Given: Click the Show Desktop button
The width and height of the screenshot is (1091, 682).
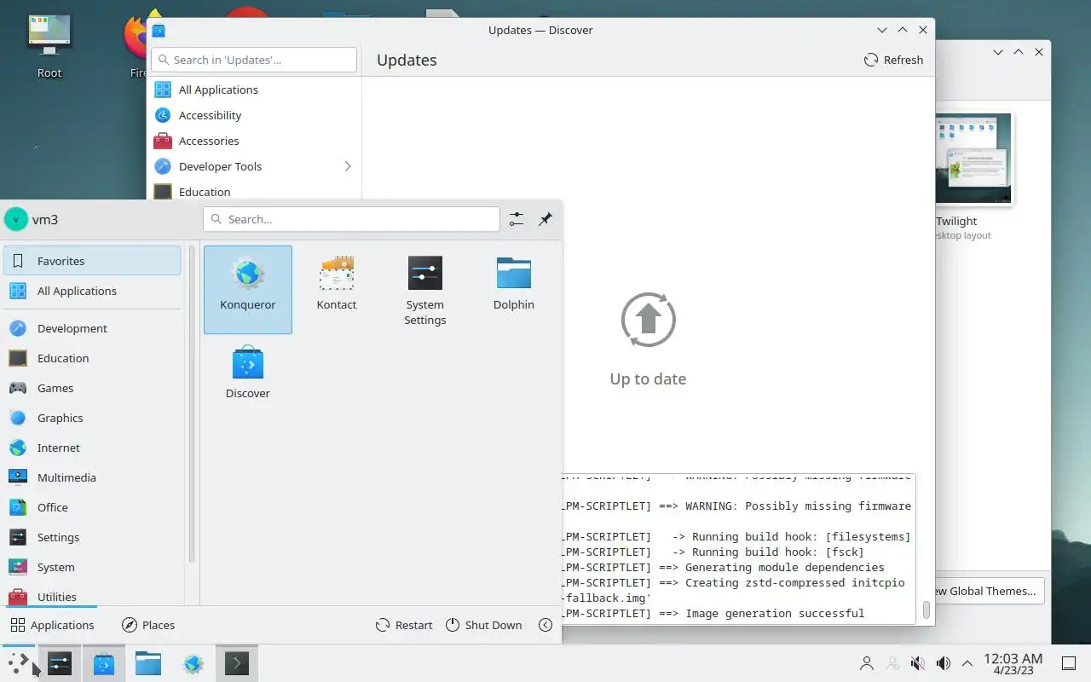Looking at the screenshot, I should coord(1069,663).
